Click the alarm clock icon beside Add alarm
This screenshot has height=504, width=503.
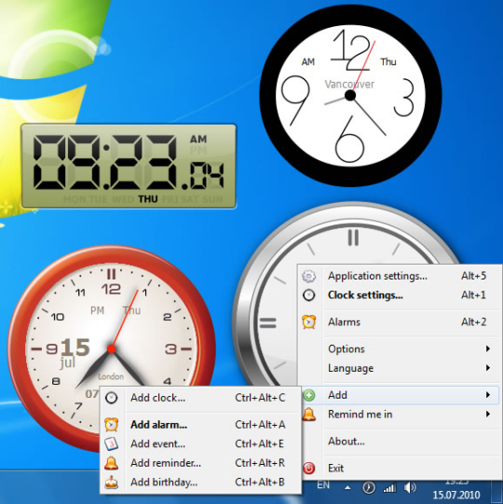tap(111, 425)
